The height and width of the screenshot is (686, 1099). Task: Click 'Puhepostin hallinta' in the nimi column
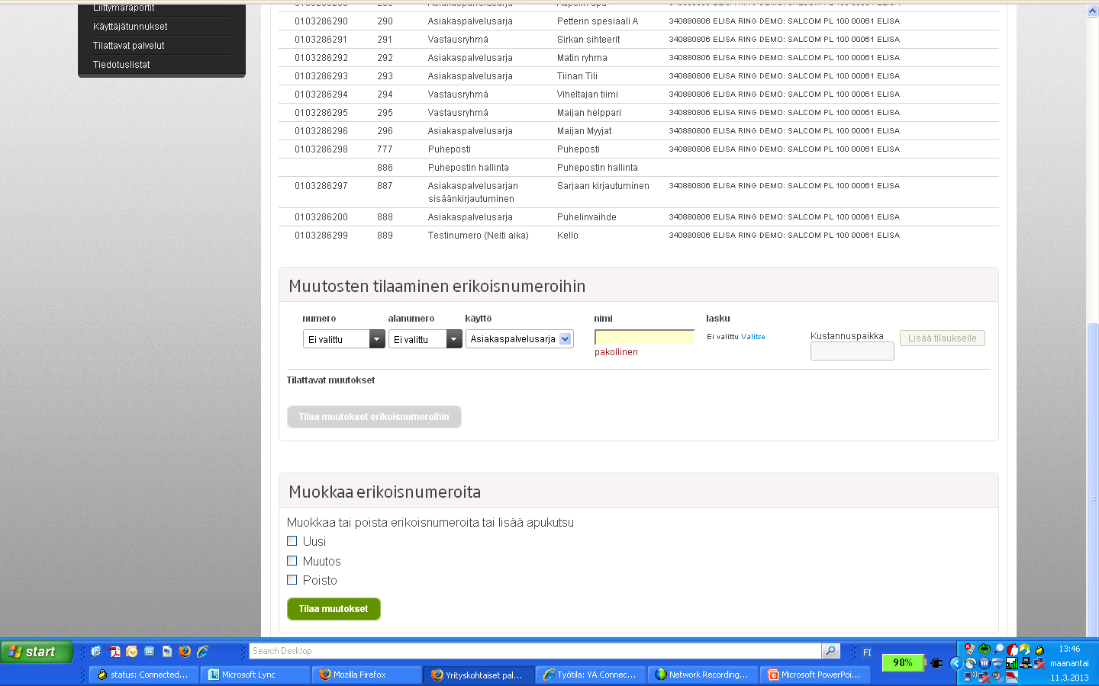point(598,168)
